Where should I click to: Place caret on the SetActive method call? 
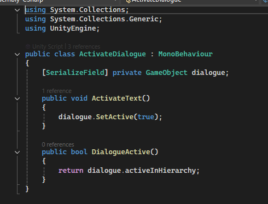115,116
